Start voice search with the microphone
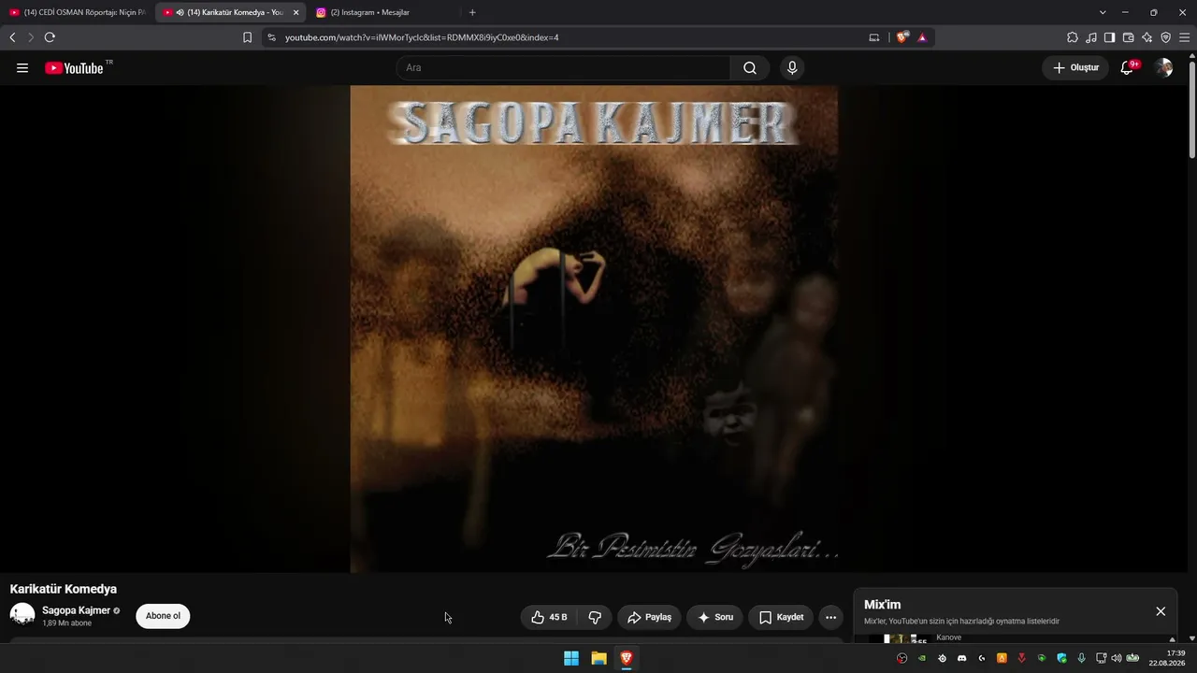Viewport: 1197px width, 673px height. click(792, 67)
